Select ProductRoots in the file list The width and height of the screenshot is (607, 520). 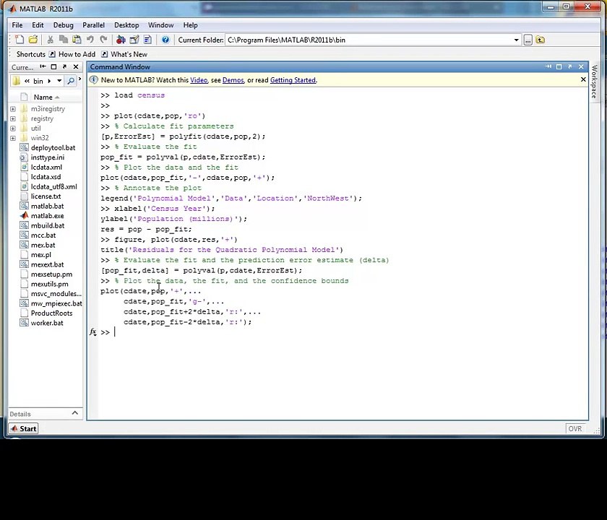tap(51, 313)
